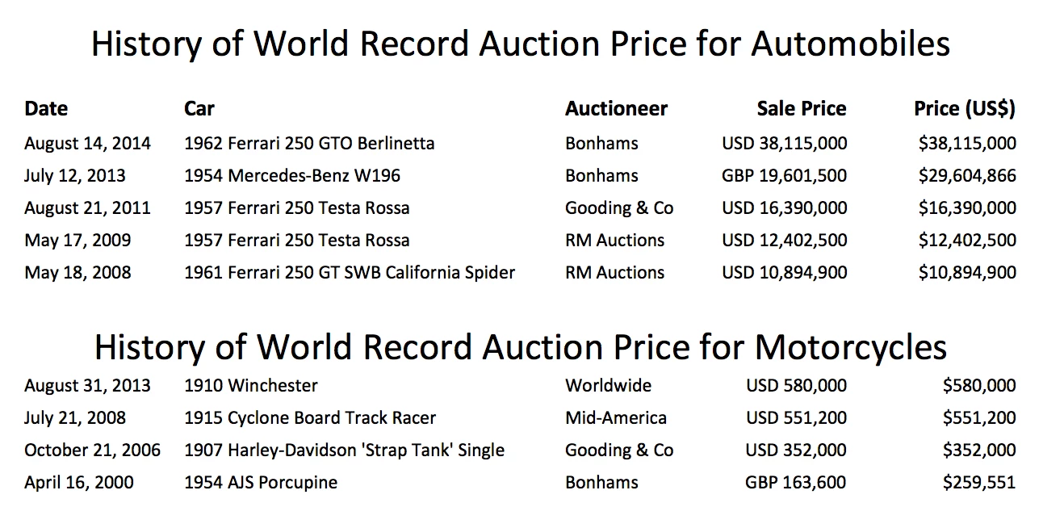
Task: Click '1915 Cyclone Board Track Racer'
Action: (x=310, y=418)
